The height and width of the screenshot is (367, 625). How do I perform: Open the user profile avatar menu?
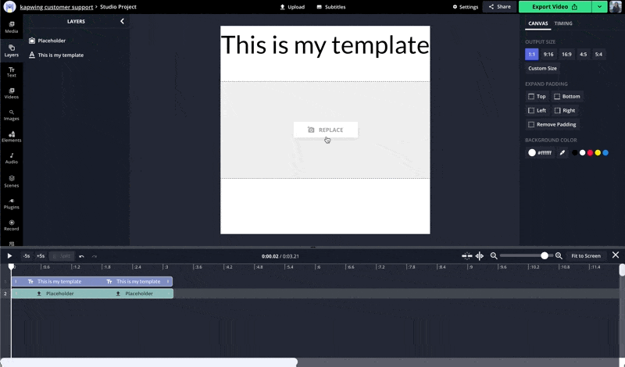[616, 6]
